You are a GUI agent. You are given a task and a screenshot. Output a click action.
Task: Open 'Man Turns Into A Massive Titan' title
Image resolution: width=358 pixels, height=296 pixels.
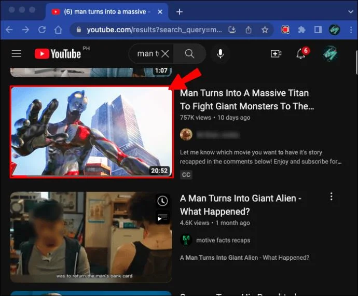[247, 100]
